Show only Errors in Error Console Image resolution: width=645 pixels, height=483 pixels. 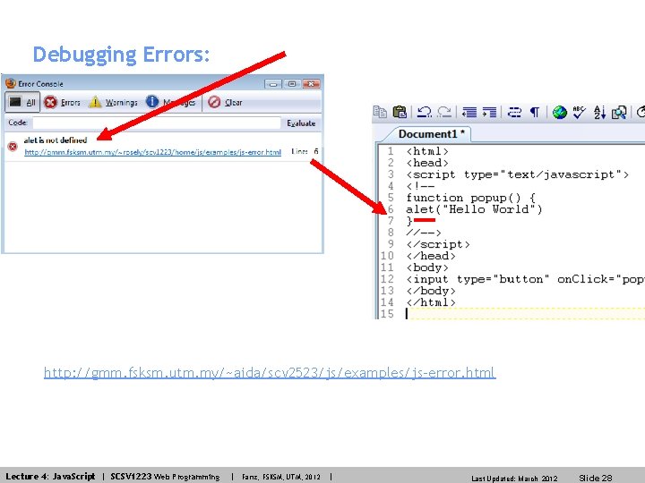pyautogui.click(x=62, y=102)
